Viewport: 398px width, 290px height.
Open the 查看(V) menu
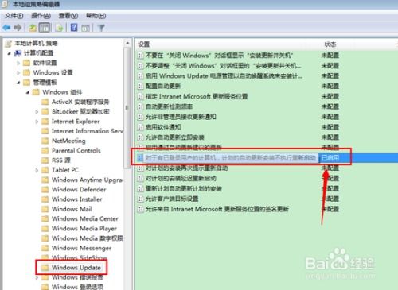pyautogui.click(x=68, y=16)
